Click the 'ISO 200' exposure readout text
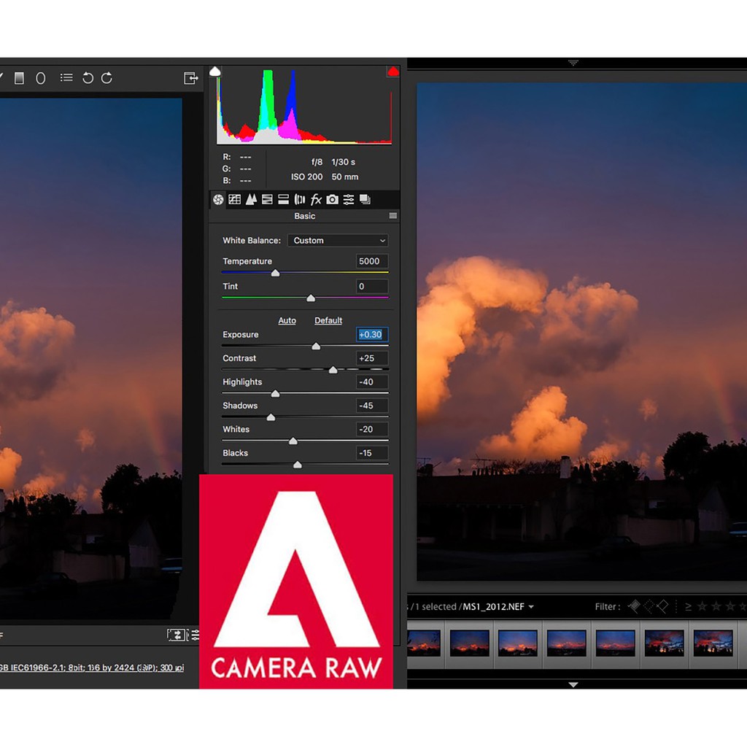Image resolution: width=747 pixels, height=747 pixels. [307, 177]
